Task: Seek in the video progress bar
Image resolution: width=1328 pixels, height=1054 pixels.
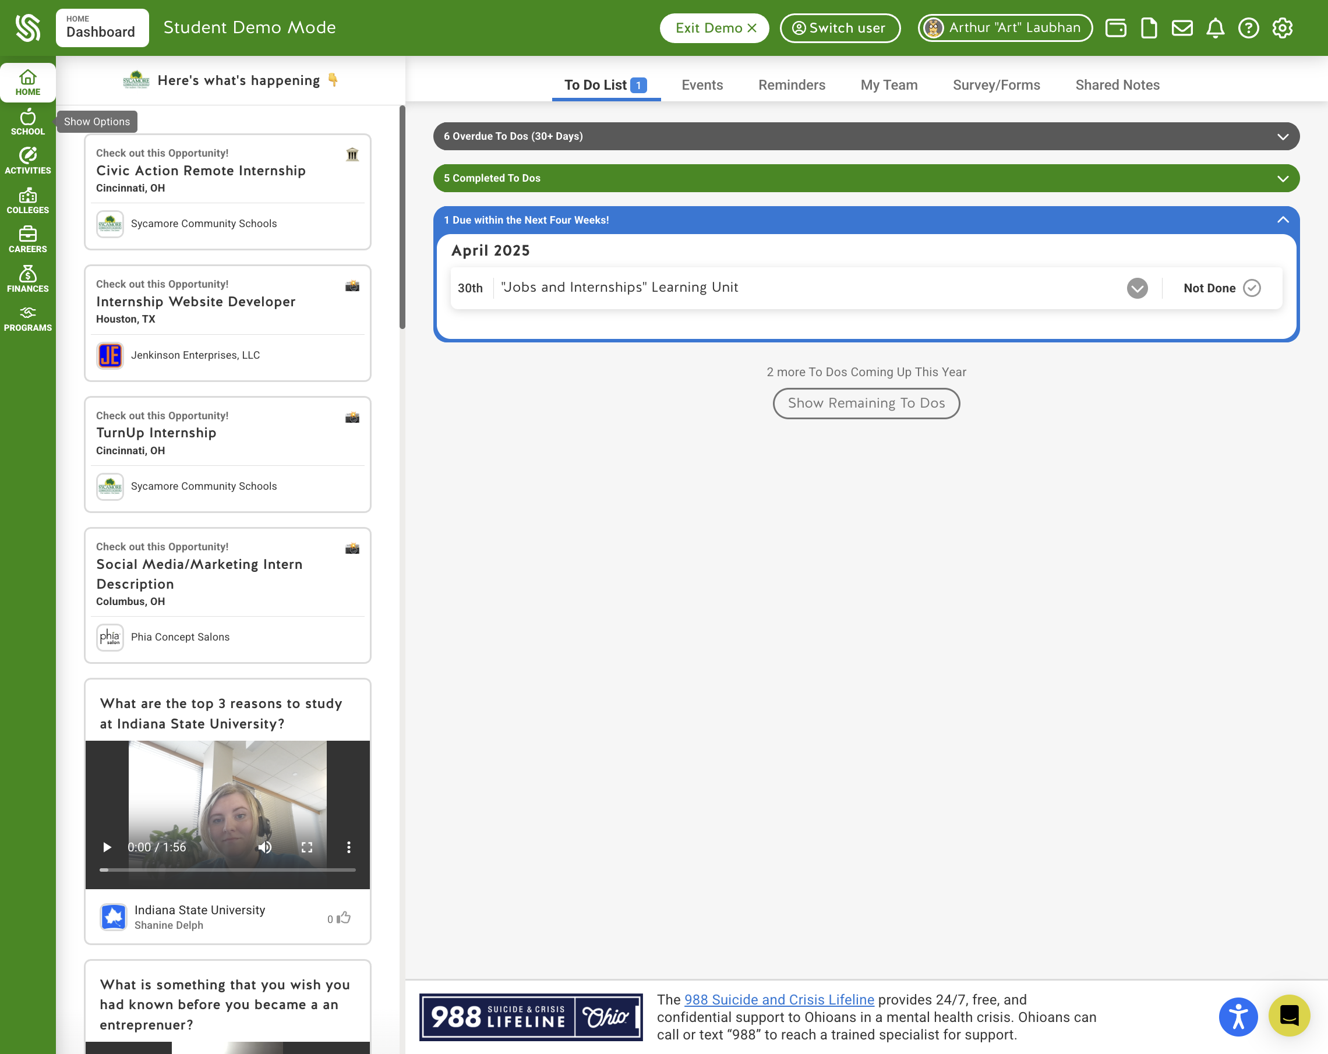Action: pos(227,870)
